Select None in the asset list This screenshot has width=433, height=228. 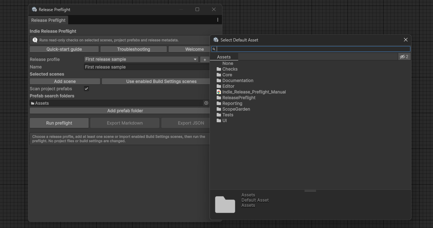228,64
